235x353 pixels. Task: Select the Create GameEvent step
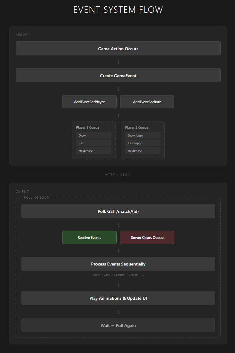[x=118, y=75]
